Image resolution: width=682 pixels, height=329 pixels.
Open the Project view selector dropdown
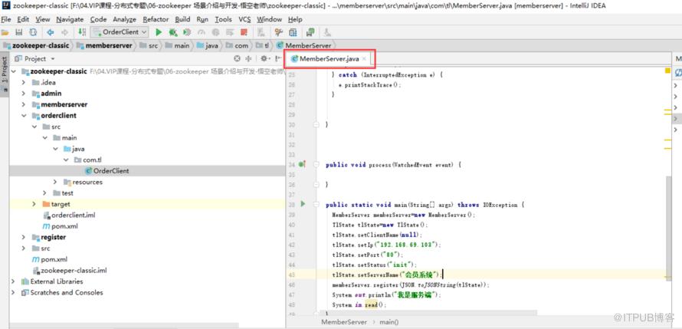tap(53, 59)
